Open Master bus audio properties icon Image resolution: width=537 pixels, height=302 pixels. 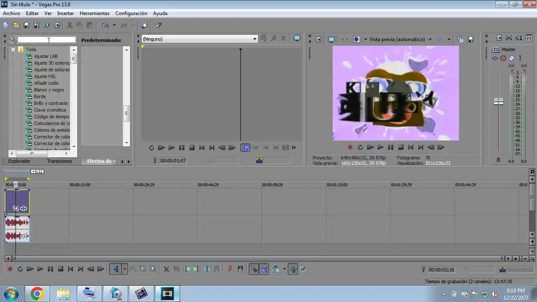pos(499,38)
